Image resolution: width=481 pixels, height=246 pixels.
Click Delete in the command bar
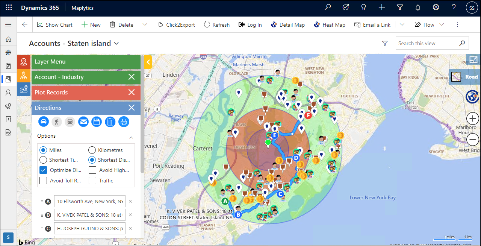(x=121, y=25)
